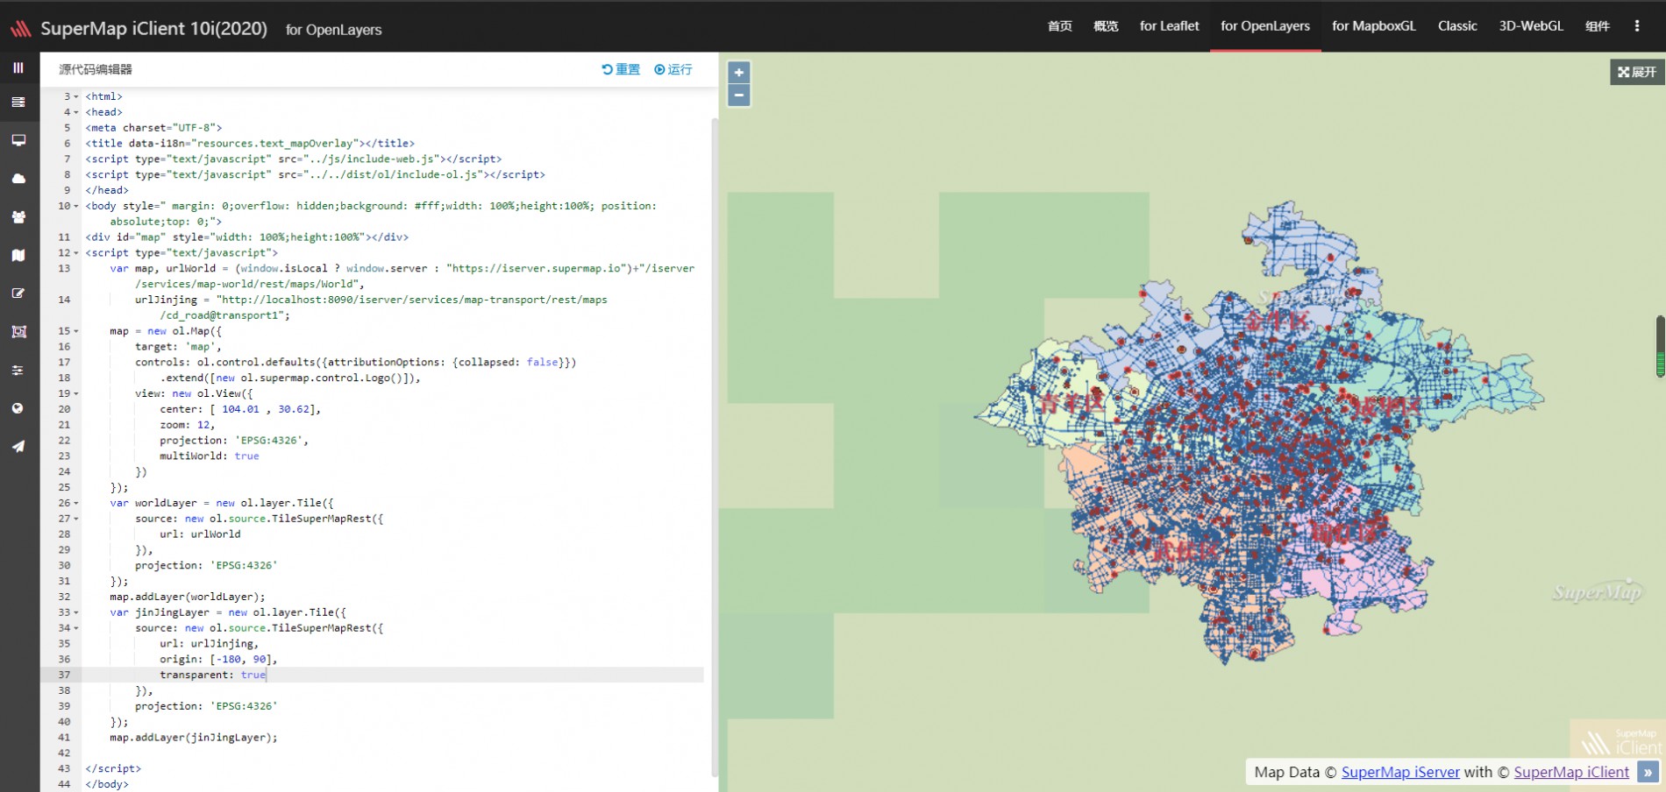Open the users group category icon
Image resolution: width=1666 pixels, height=792 pixels.
(18, 216)
